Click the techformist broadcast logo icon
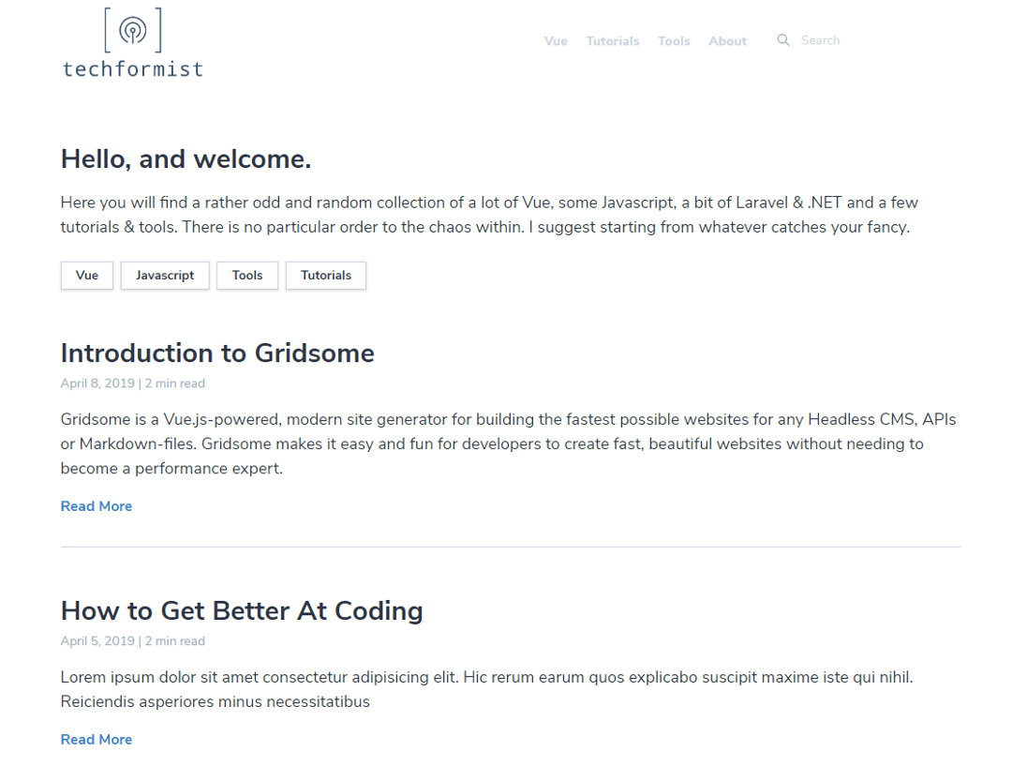 pos(132,30)
